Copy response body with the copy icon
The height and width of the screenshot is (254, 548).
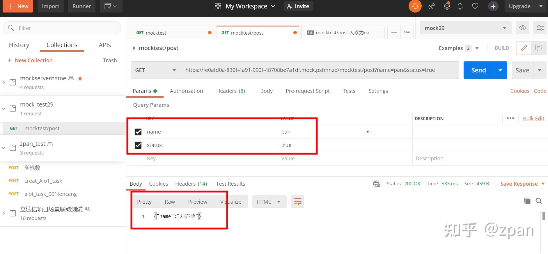coord(527,201)
